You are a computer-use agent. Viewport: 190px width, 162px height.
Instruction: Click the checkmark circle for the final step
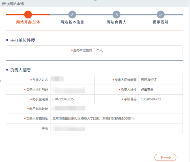point(161,15)
